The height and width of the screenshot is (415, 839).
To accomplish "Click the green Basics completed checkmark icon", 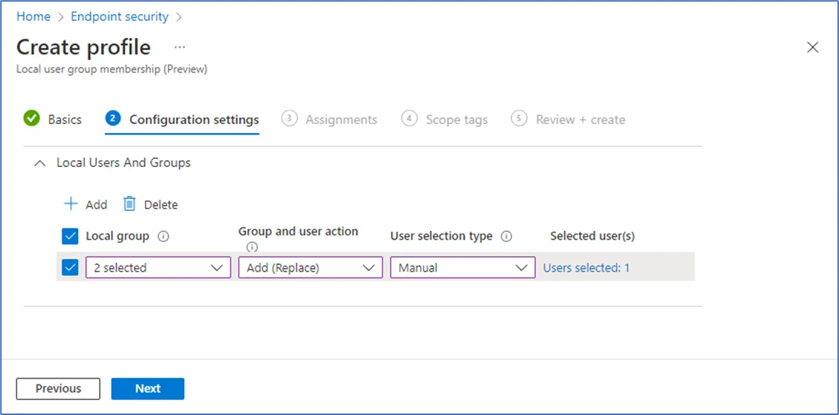I will 32,119.
